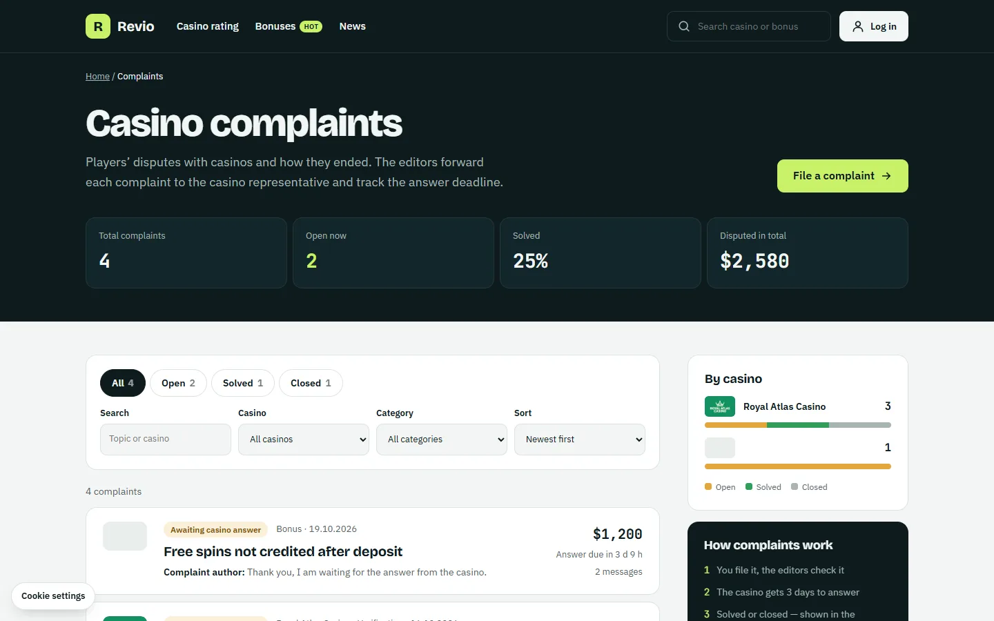This screenshot has width=994, height=621.
Task: Click the $1,200 disputed amount
Action: pos(618,534)
